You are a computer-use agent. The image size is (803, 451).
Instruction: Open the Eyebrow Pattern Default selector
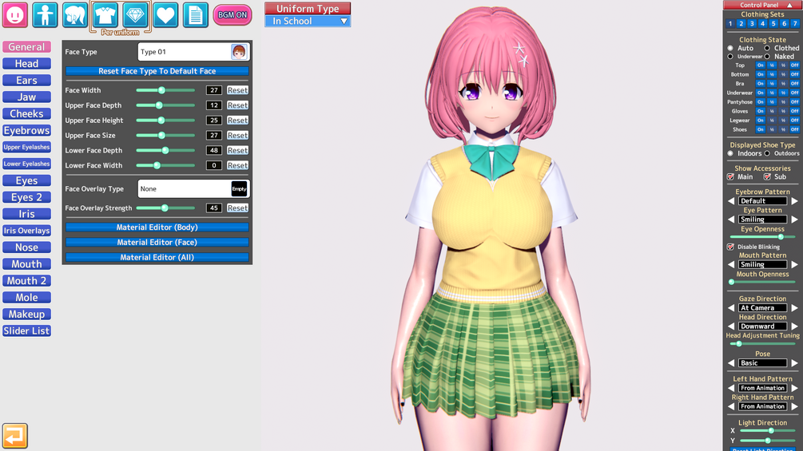[x=762, y=201]
